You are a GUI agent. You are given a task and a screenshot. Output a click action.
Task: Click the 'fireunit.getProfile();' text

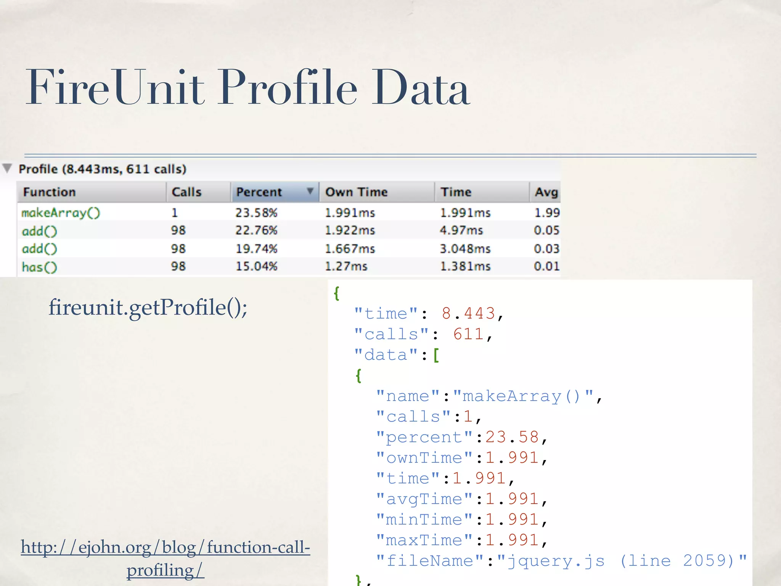(x=148, y=307)
